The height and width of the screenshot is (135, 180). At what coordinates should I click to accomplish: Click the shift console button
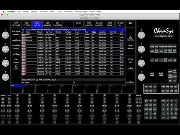pyautogui.click(x=146, y=91)
